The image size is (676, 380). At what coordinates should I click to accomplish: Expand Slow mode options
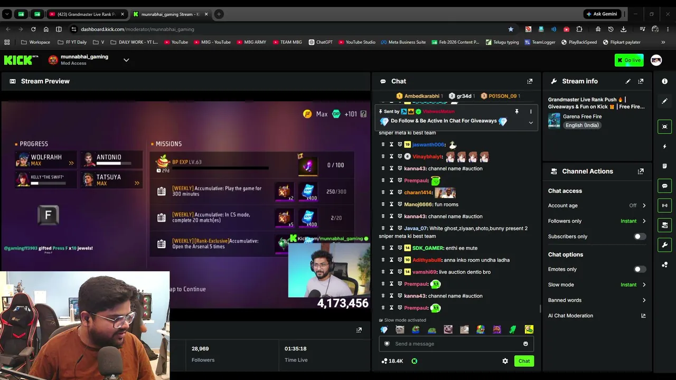[644, 285]
